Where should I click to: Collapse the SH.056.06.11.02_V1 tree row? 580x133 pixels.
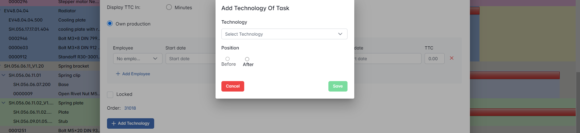4,103
